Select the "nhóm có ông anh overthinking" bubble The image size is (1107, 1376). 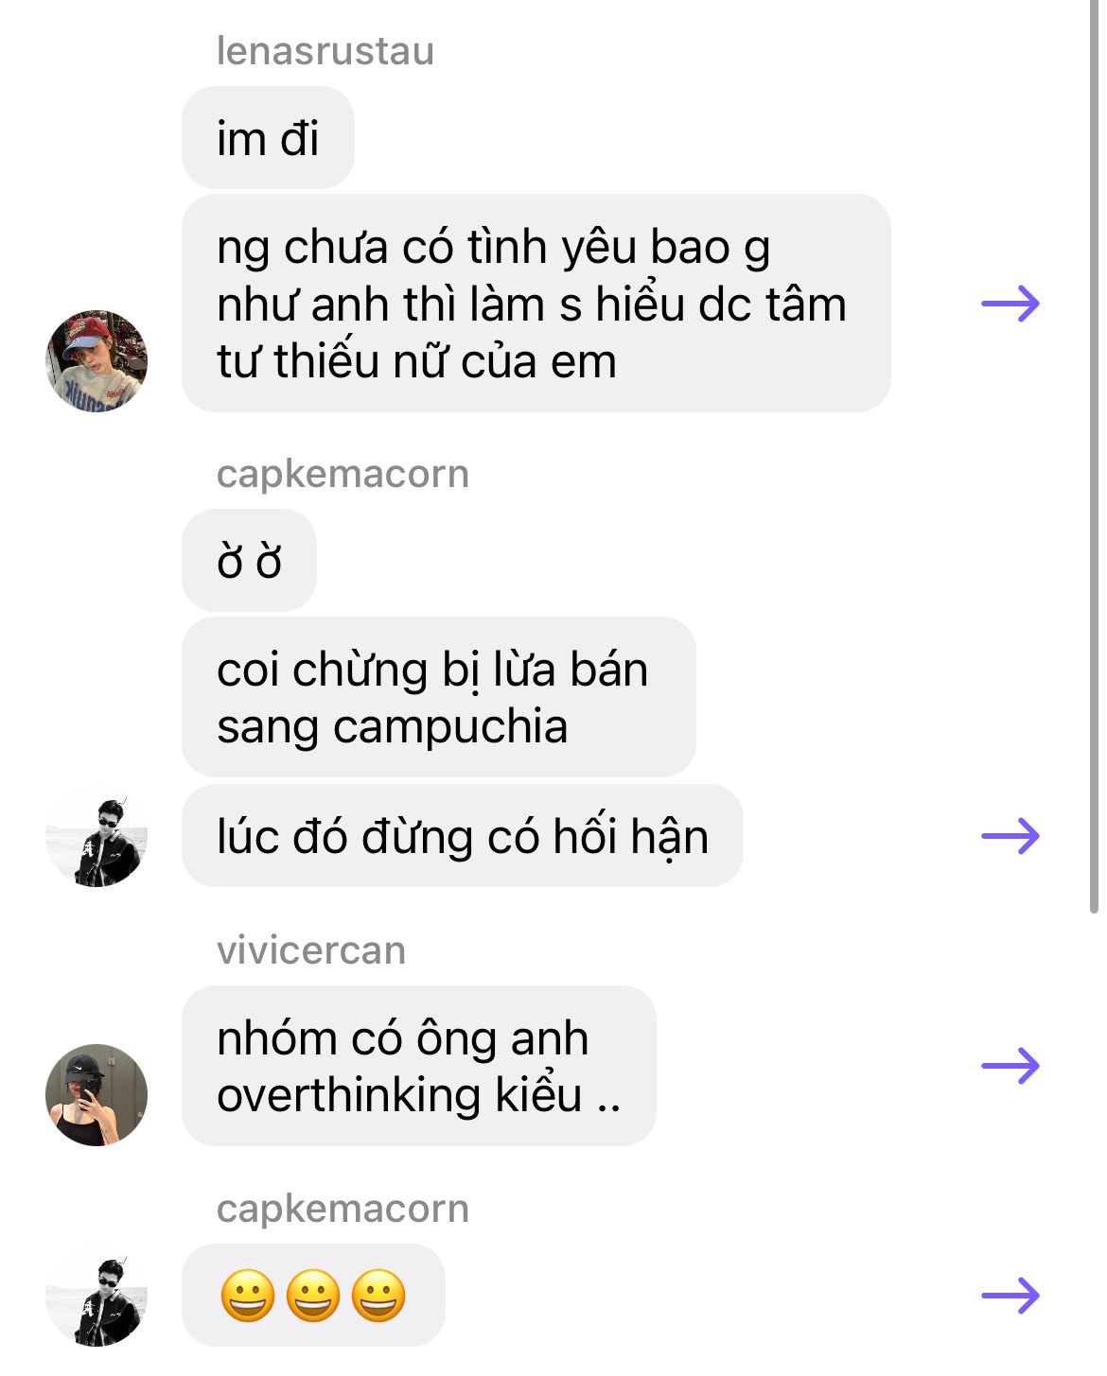(x=419, y=1066)
